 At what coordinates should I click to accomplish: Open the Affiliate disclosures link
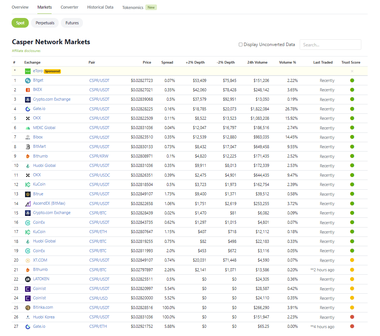coord(26,51)
